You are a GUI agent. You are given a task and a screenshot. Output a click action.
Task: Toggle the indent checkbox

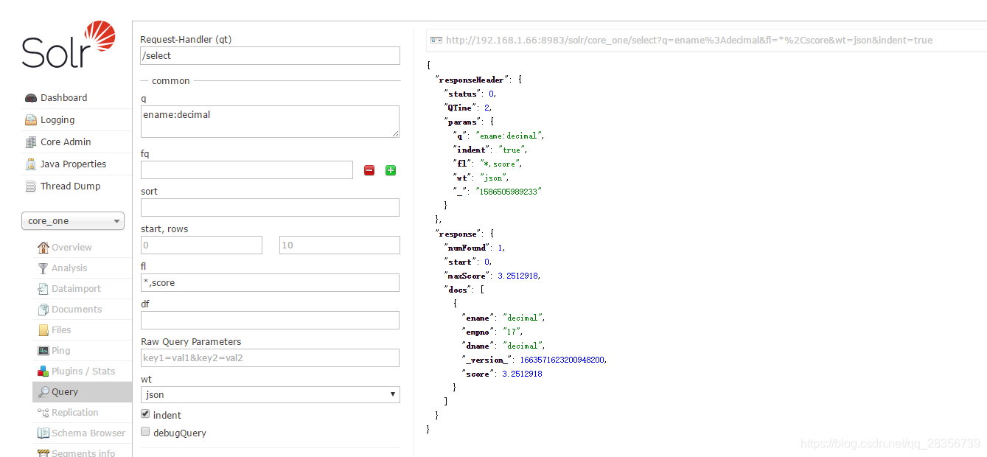145,414
